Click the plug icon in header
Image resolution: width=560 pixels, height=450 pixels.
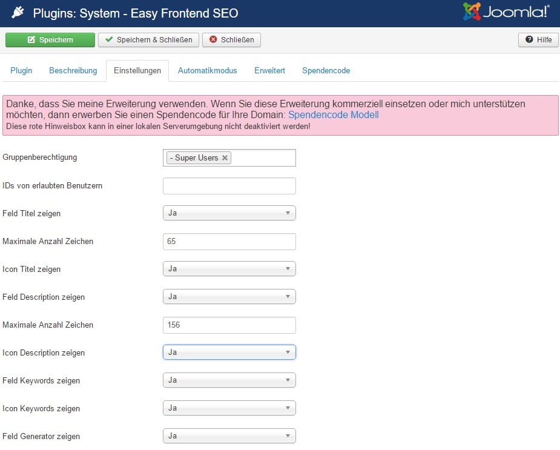tap(18, 13)
